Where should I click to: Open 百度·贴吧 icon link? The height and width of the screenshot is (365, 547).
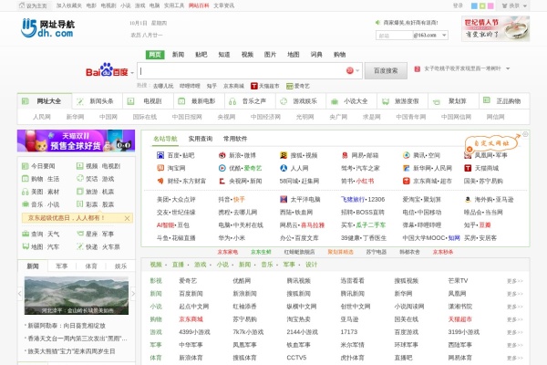click(160, 155)
